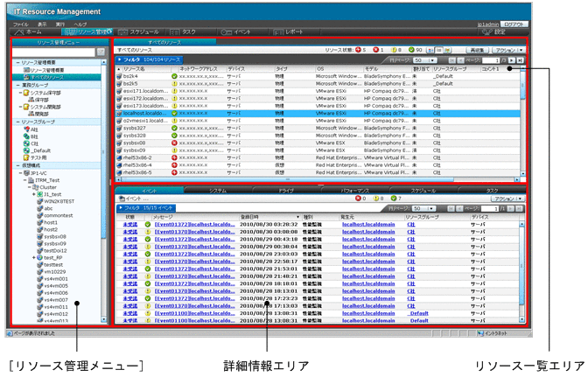588x377 pixels.
Task: Open the 表示 menu
Action: point(42,24)
